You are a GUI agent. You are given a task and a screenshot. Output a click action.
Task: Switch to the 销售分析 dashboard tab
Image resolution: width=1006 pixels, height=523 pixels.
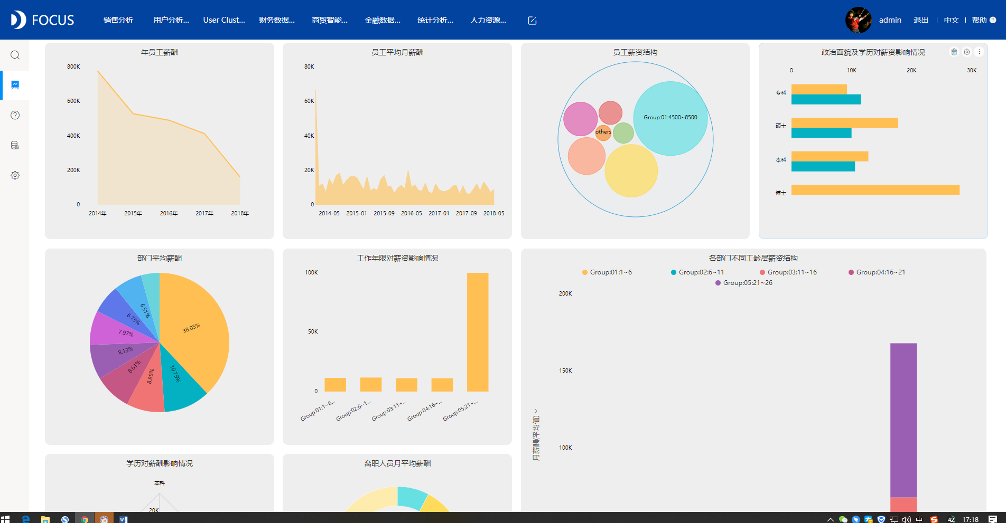tap(118, 20)
